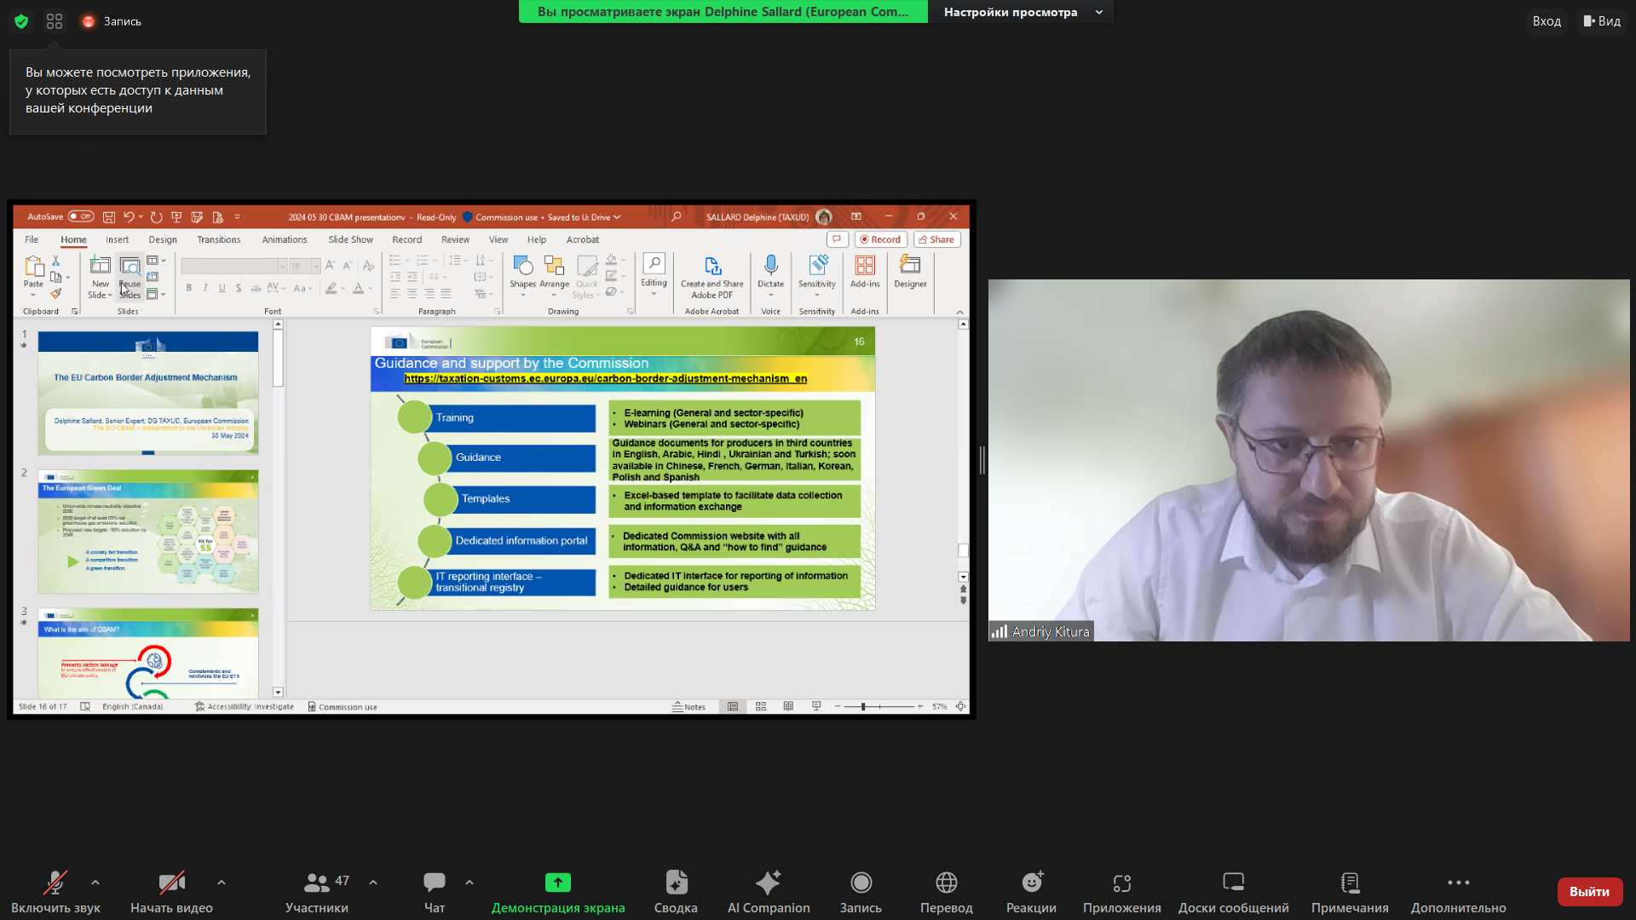
Task: Click the Вход sign-in button
Action: point(1547,21)
